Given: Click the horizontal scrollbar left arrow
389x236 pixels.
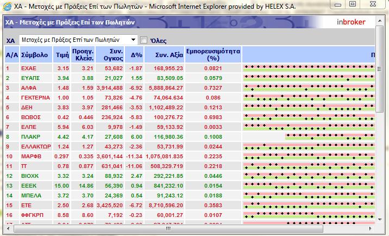Looking at the screenshot, I should pyautogui.click(x=8, y=228).
